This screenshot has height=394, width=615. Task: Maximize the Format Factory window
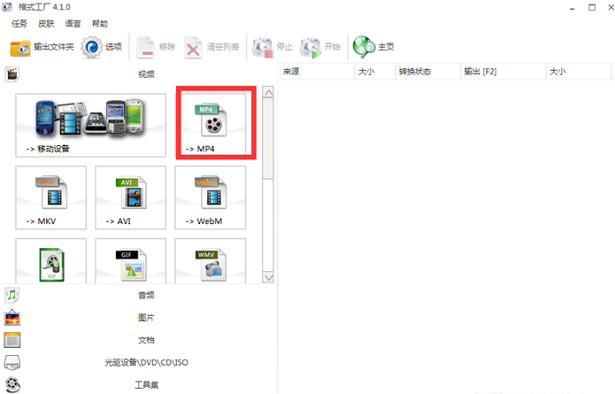click(x=592, y=7)
